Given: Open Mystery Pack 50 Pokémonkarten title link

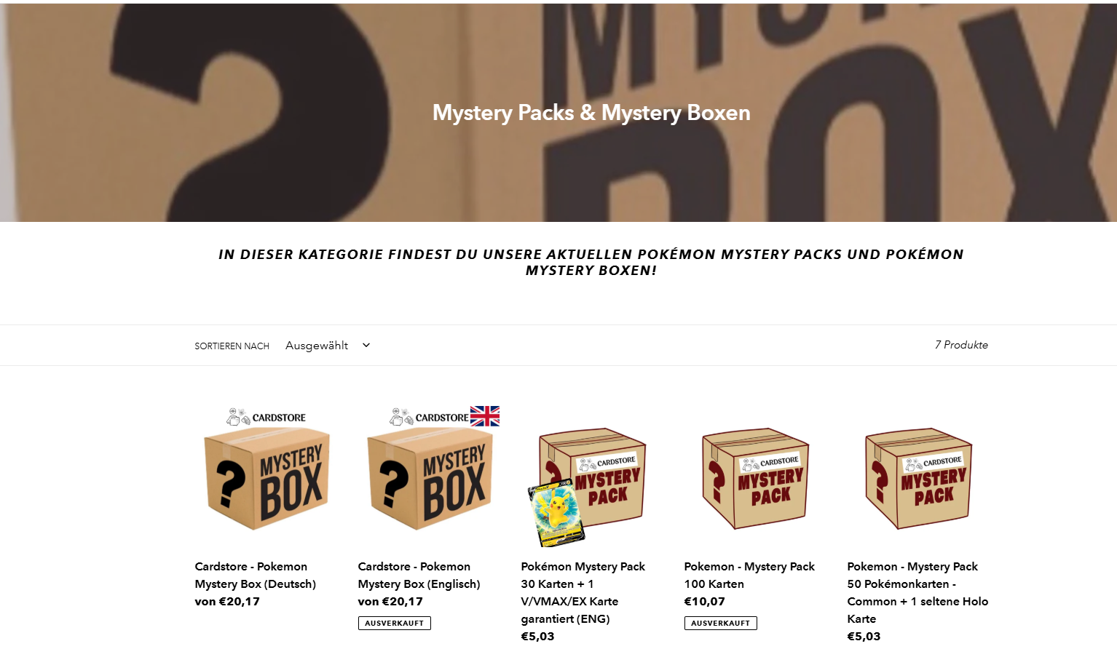Looking at the screenshot, I should (x=917, y=592).
